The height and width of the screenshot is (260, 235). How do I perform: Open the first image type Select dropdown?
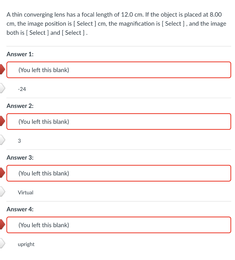pos(37,33)
